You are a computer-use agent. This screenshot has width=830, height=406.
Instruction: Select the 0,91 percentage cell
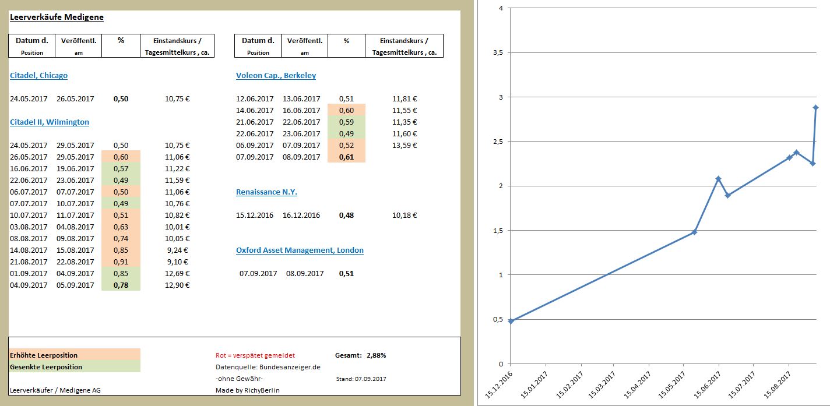pyautogui.click(x=121, y=262)
